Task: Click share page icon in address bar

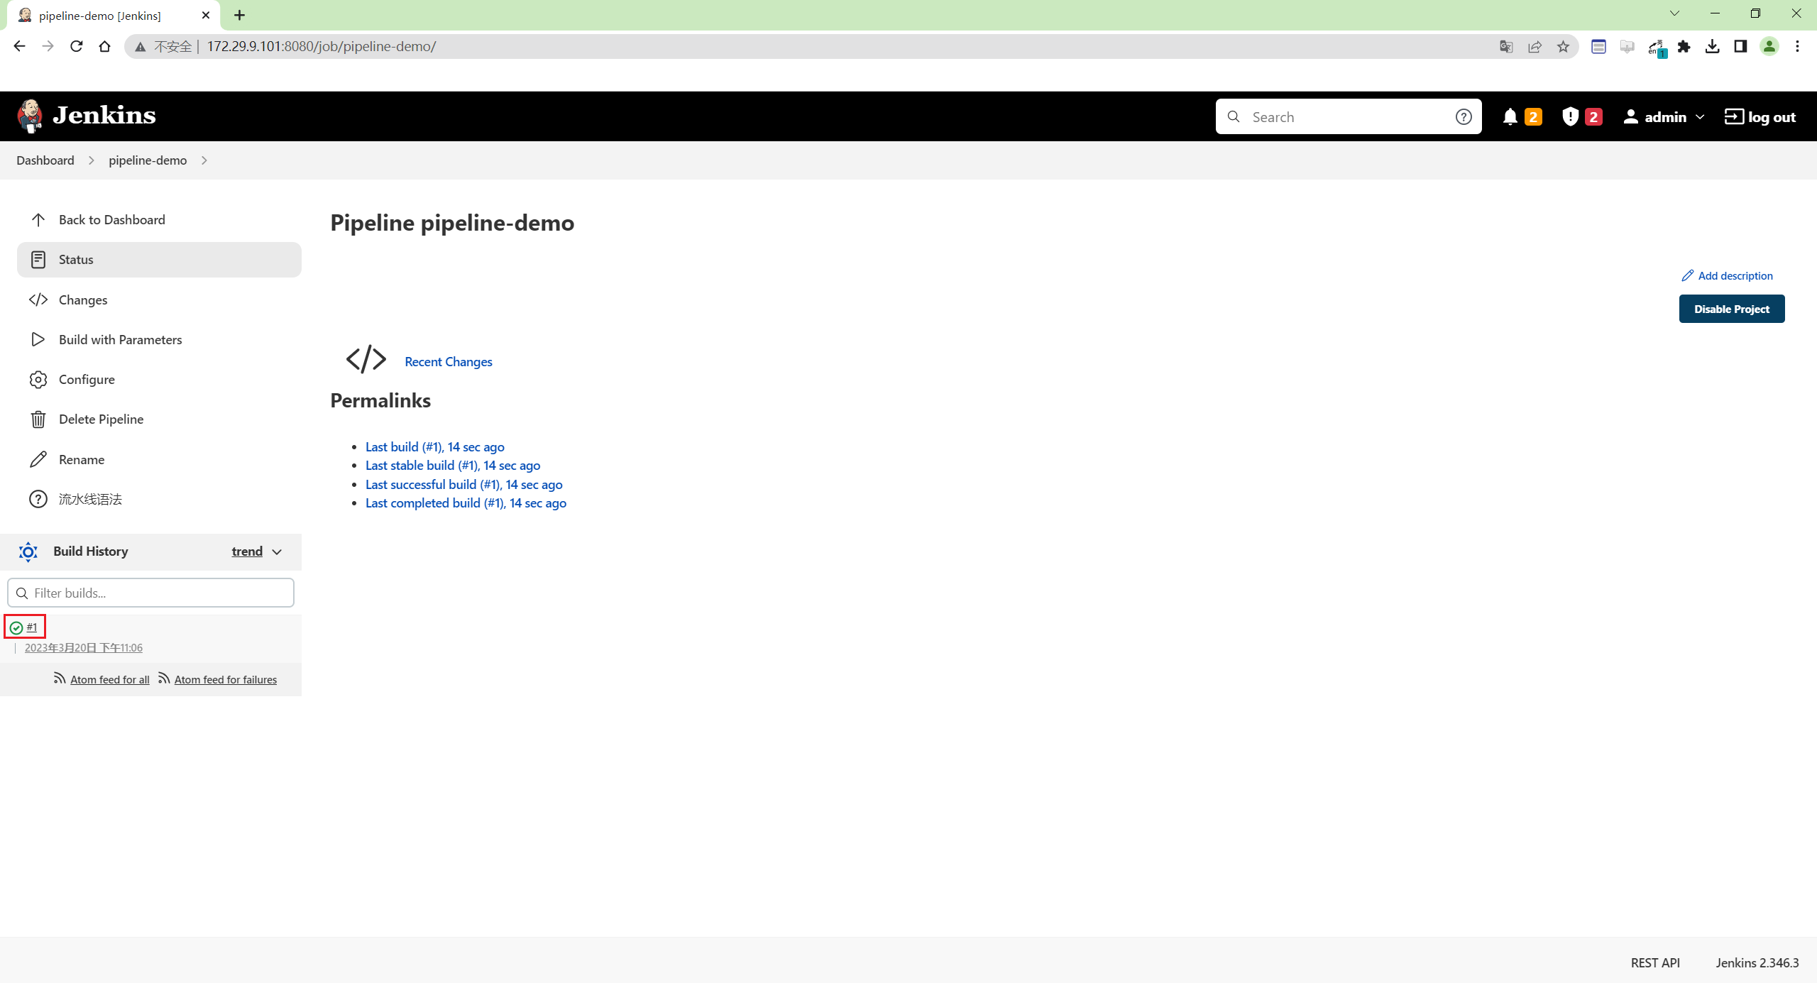Action: coord(1535,46)
